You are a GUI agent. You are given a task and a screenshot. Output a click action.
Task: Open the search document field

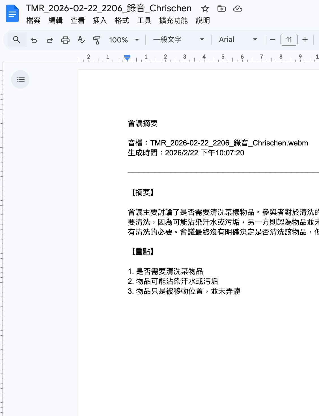click(x=16, y=40)
